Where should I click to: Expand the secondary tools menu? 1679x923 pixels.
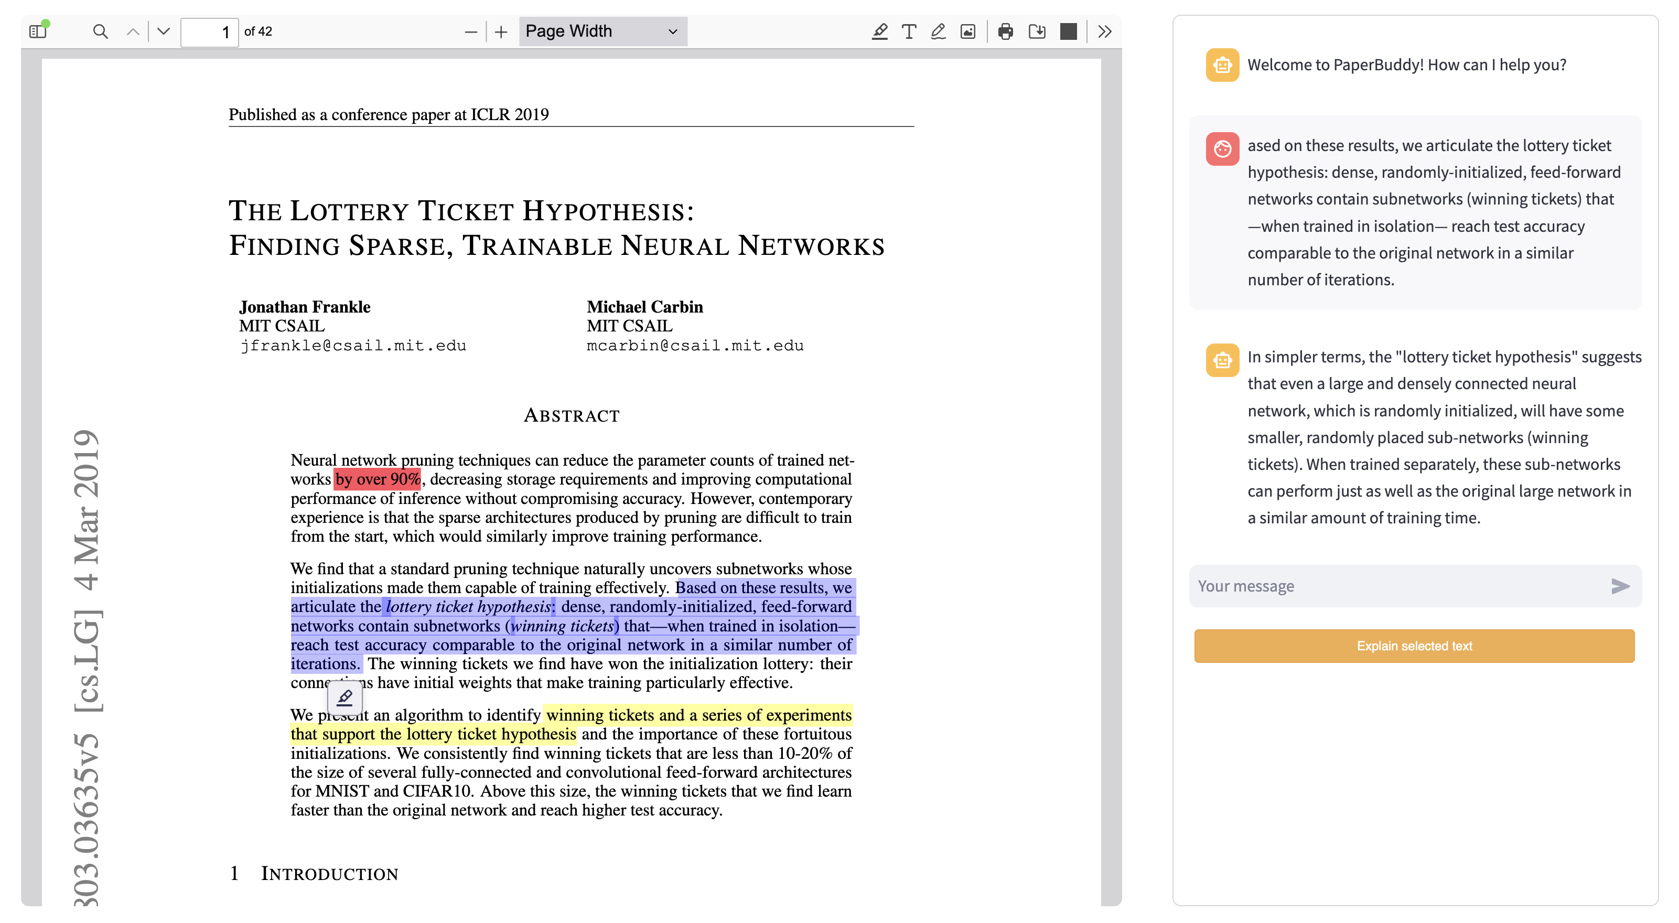(1104, 30)
